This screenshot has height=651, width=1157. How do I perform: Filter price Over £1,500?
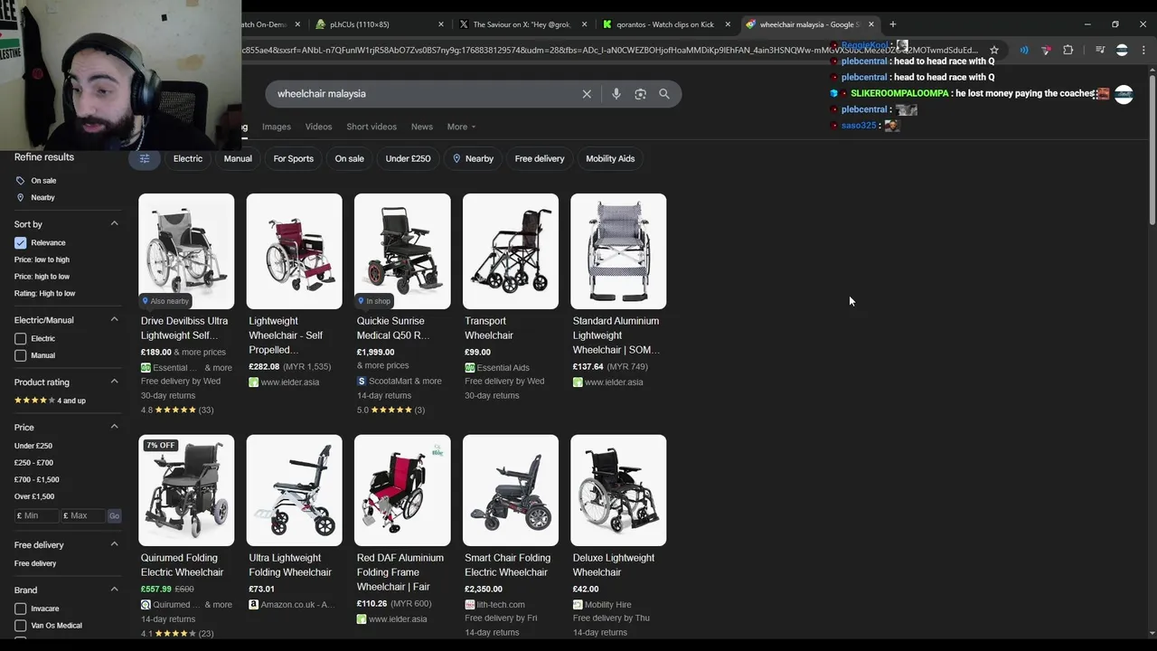(x=34, y=496)
